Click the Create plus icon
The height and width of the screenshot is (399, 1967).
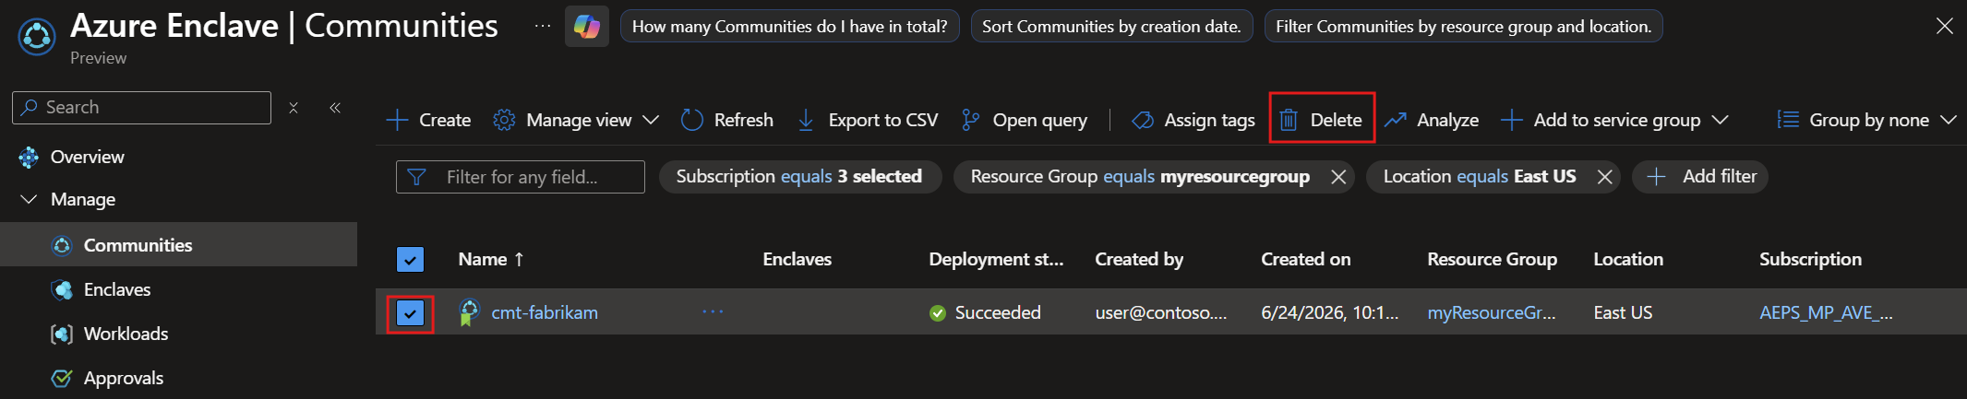[x=397, y=120]
